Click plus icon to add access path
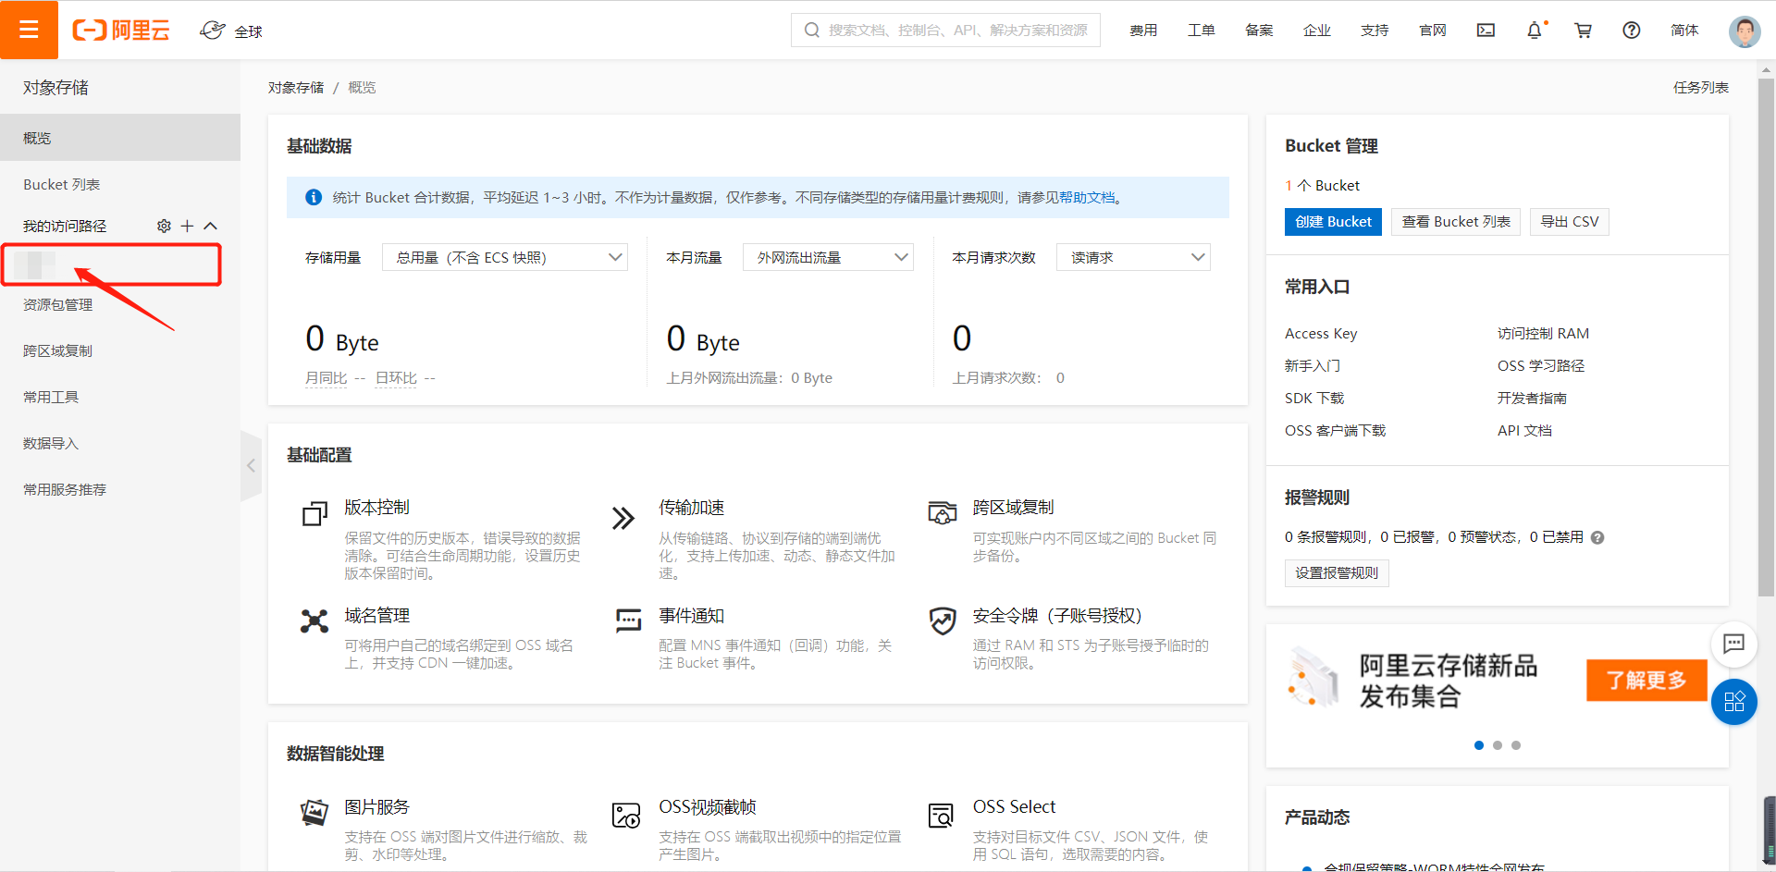 (187, 226)
